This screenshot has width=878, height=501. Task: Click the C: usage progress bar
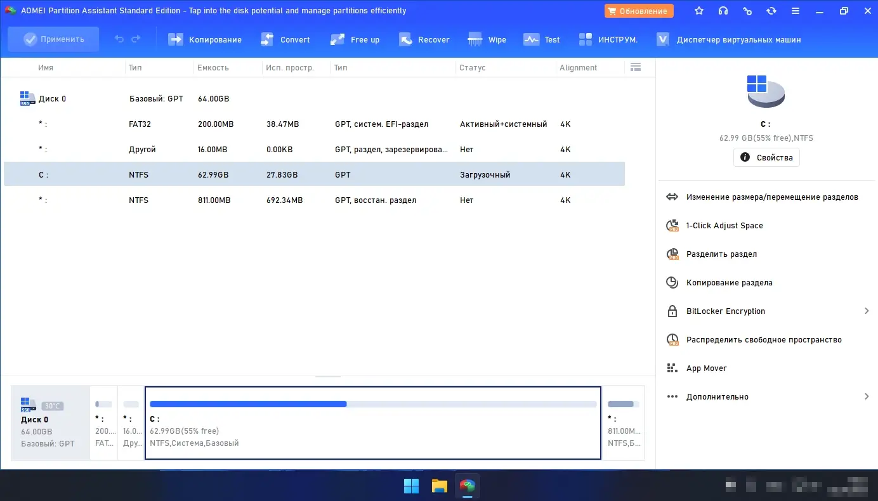373,404
